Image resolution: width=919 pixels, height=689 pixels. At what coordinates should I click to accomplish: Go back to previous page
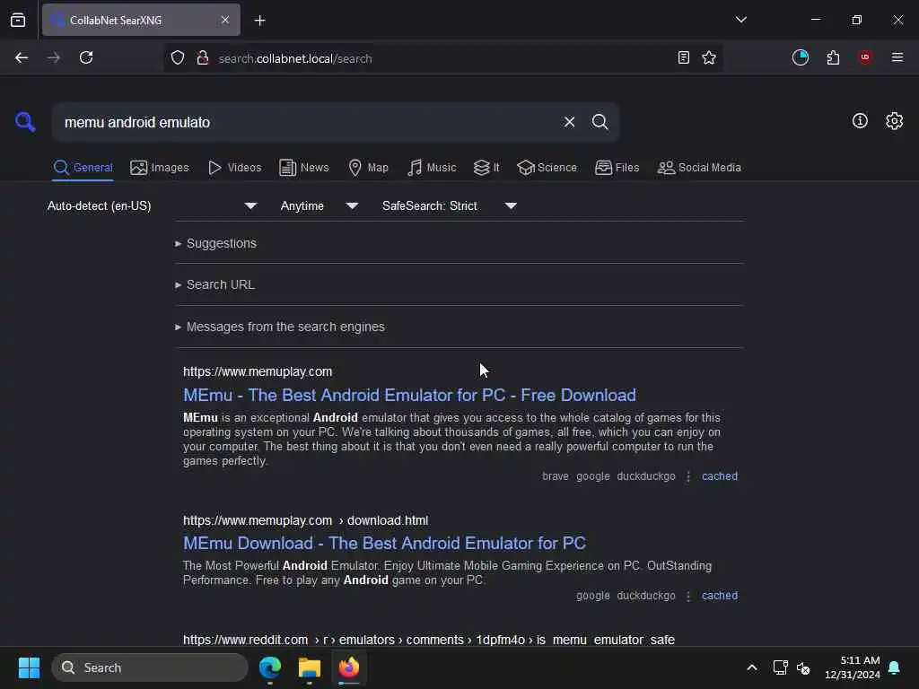click(x=22, y=58)
